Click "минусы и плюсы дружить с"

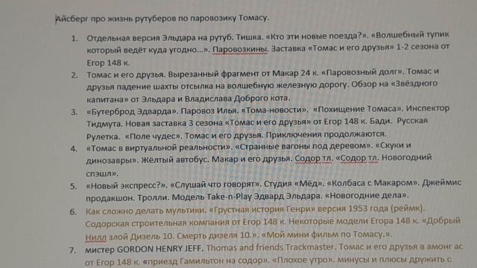(x=394, y=260)
